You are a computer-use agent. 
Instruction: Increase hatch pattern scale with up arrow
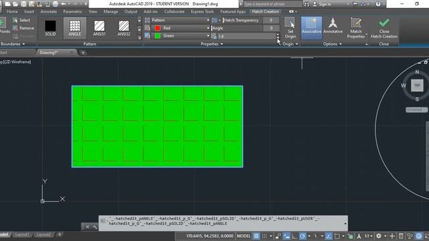click(278, 34)
